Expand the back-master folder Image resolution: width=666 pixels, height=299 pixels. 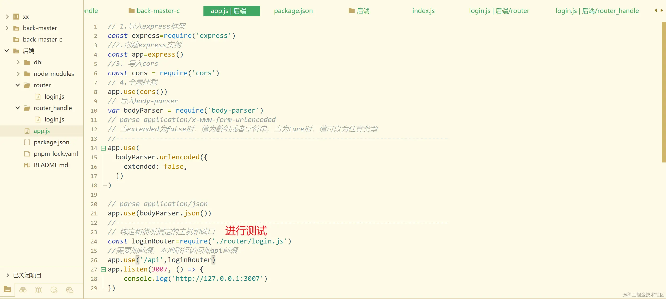[7, 28]
